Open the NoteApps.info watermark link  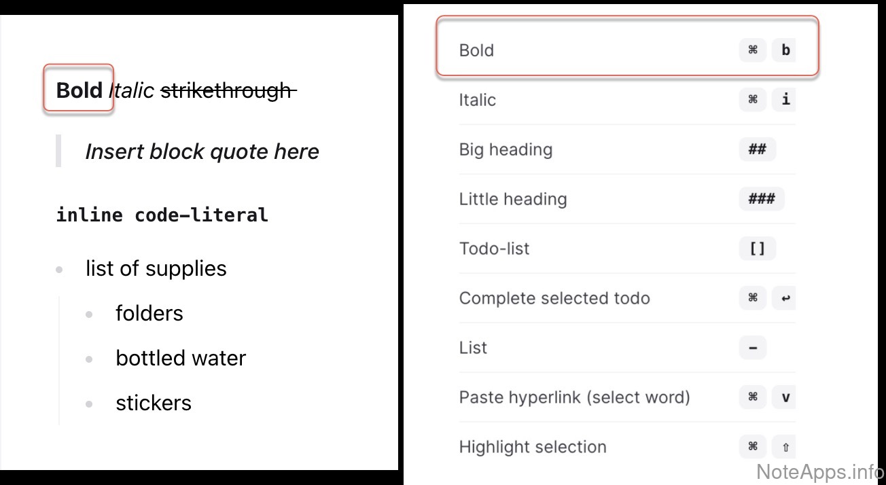coord(819,471)
